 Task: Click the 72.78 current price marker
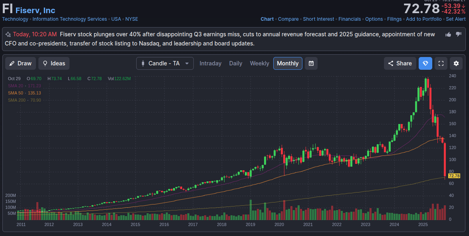[454, 176]
